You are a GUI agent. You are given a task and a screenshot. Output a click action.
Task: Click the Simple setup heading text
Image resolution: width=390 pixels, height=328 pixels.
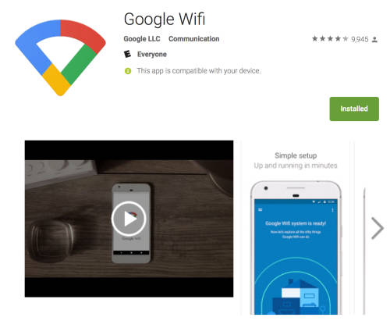click(x=296, y=155)
